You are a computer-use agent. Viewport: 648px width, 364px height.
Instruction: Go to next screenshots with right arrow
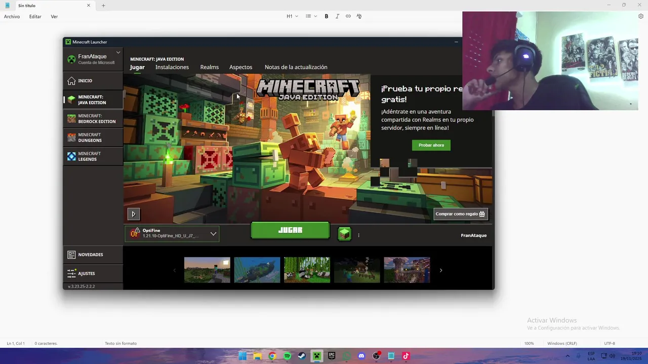point(441,270)
